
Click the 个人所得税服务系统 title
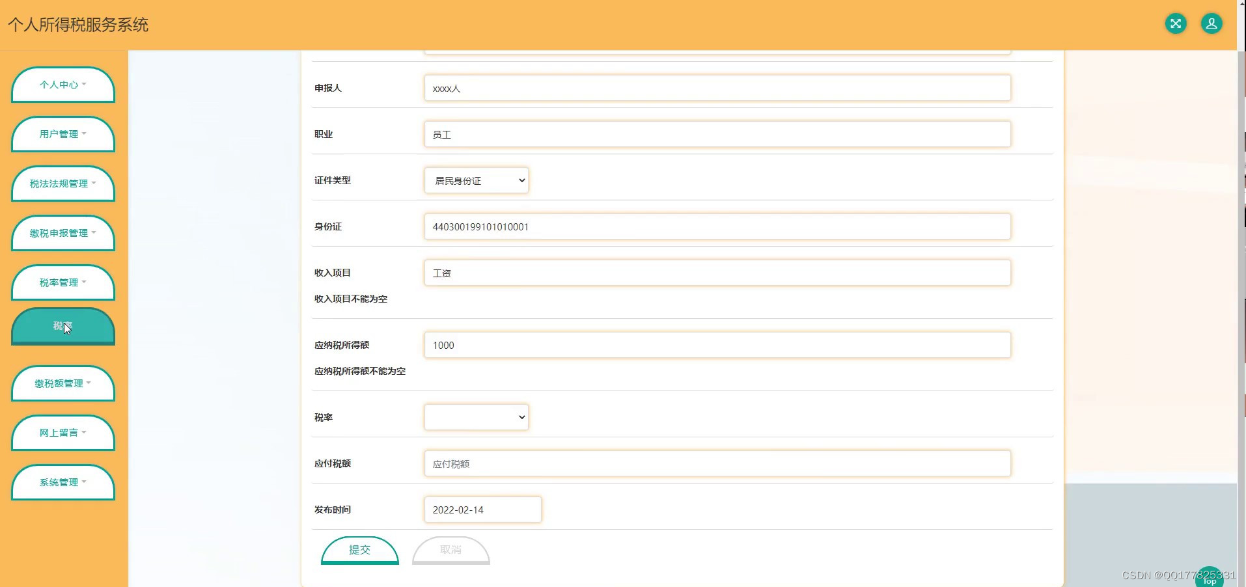coord(78,25)
